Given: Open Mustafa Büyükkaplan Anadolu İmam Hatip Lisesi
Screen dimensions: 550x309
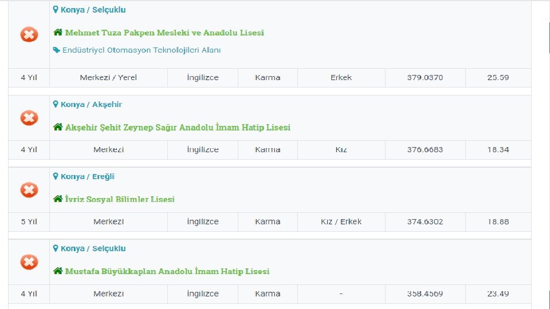Looking at the screenshot, I should [x=167, y=271].
